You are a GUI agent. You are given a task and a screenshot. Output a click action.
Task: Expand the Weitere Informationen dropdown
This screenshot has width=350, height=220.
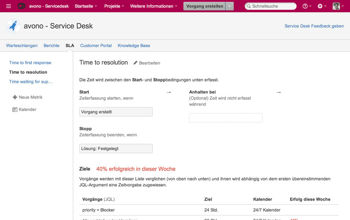pos(153,6)
